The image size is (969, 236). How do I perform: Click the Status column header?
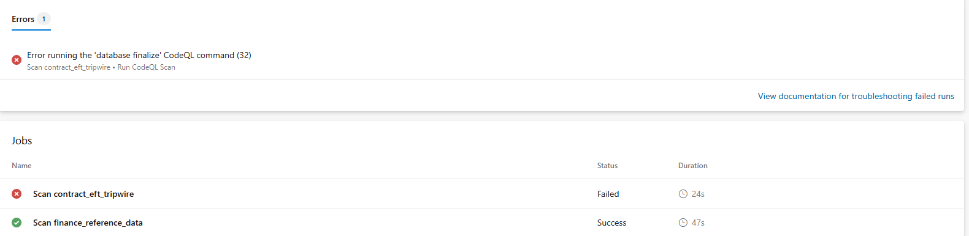pyautogui.click(x=607, y=166)
